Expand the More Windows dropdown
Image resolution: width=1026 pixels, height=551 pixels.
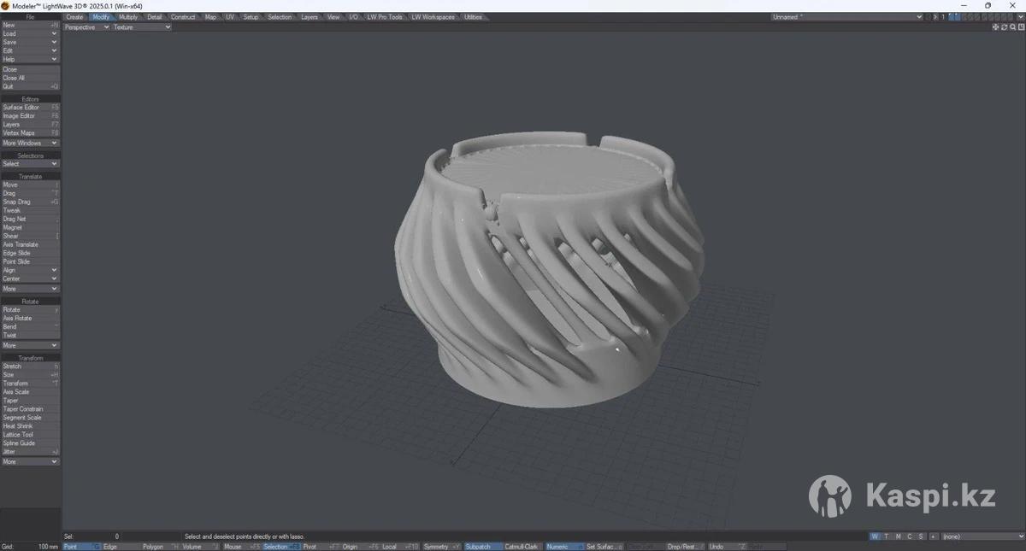[x=30, y=143]
